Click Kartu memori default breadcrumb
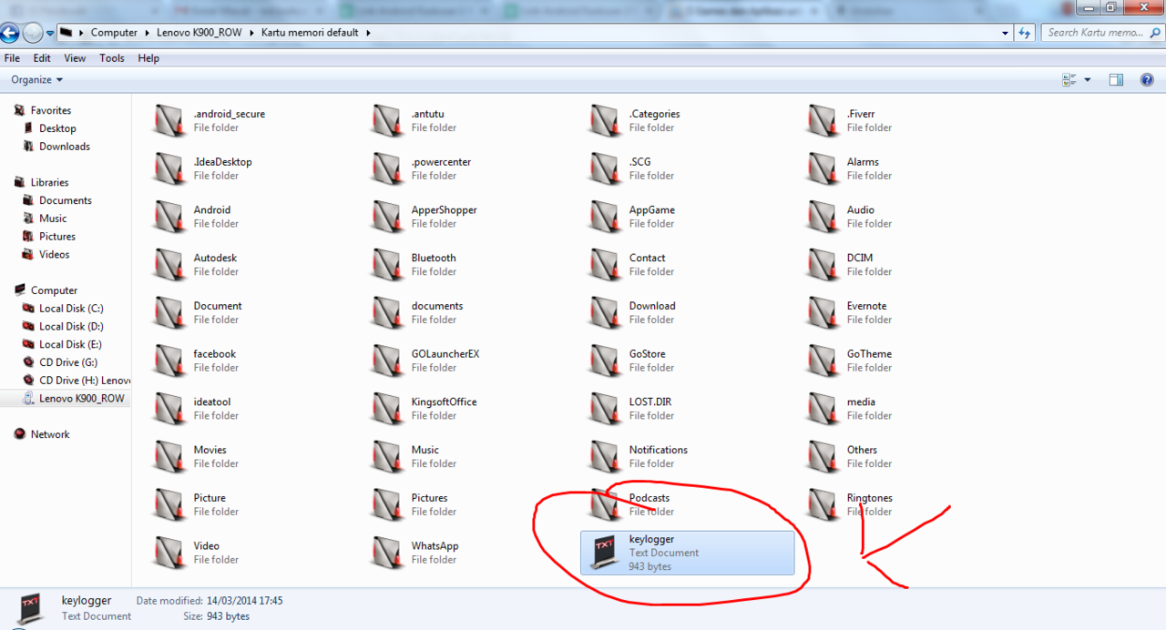Image resolution: width=1166 pixels, height=630 pixels. pyautogui.click(x=311, y=33)
